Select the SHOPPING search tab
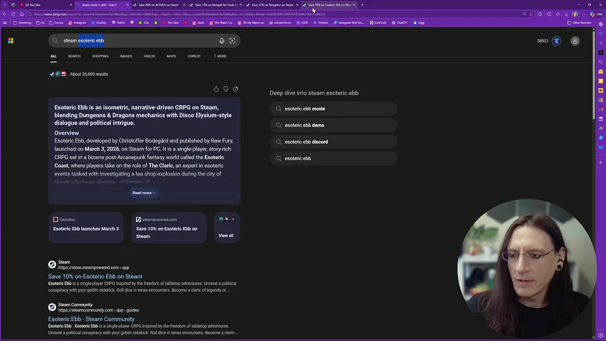The height and width of the screenshot is (341, 606). point(100,56)
